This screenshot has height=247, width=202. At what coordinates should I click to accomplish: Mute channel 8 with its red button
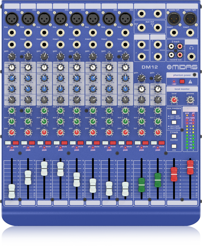129,143
